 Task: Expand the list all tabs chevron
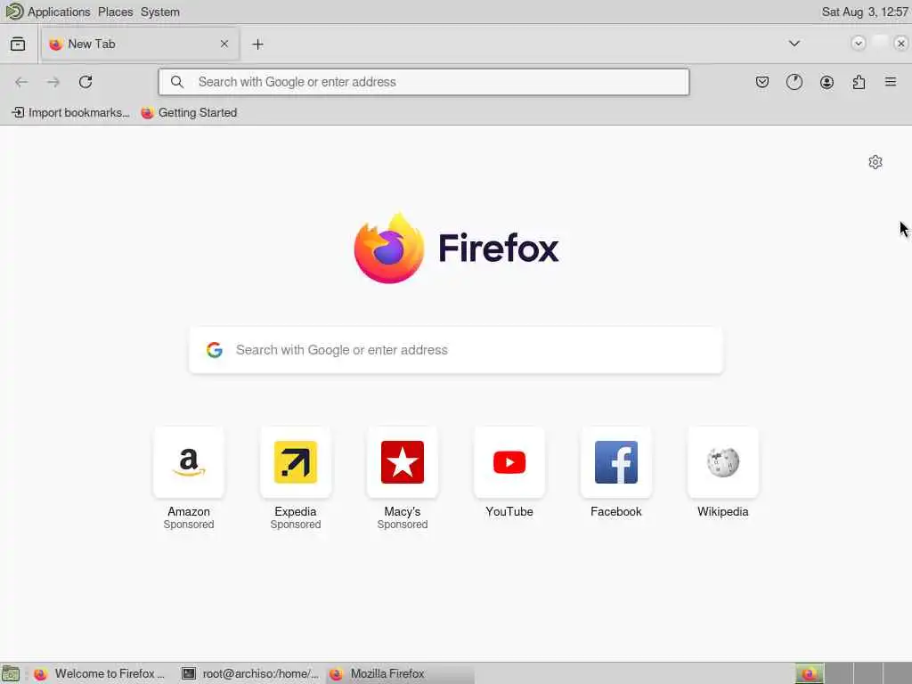[x=794, y=44]
